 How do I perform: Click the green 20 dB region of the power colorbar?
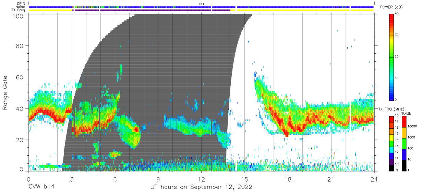click(392, 57)
